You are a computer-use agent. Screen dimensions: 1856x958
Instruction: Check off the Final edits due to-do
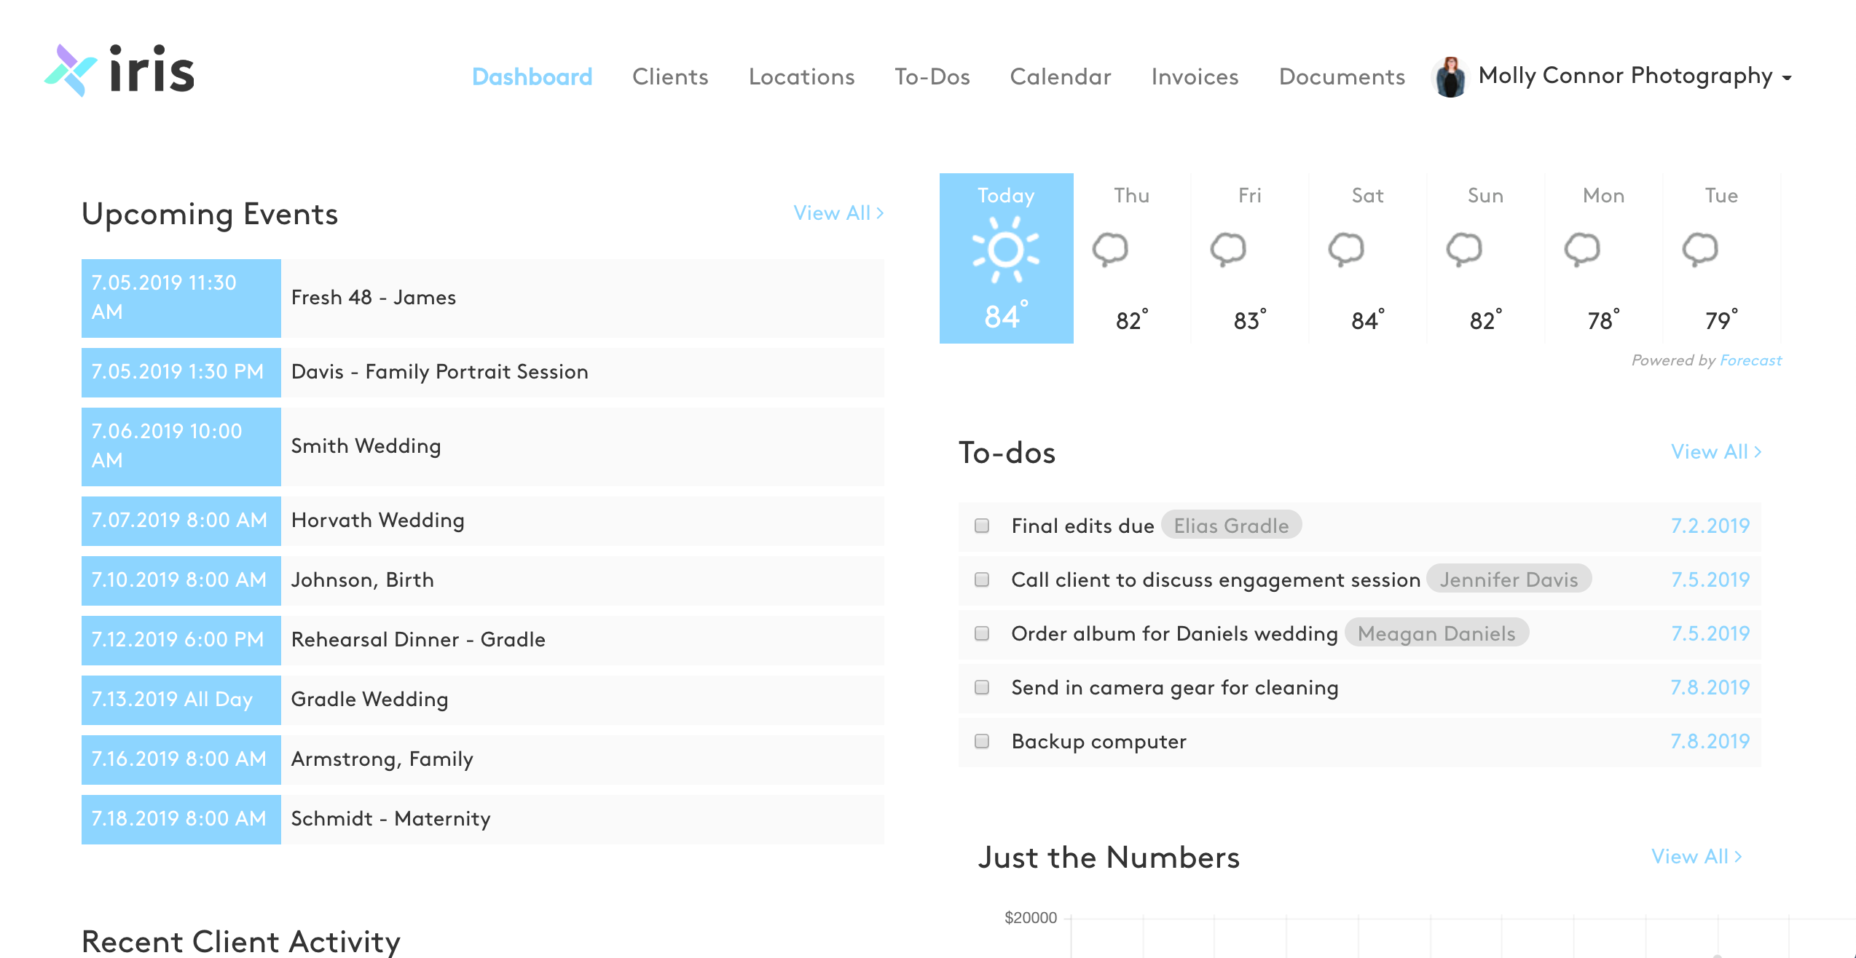point(982,526)
